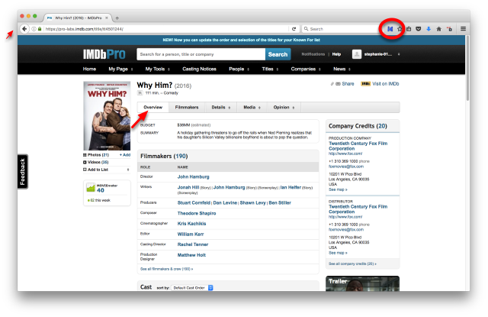Open the Media tab dropdown
The width and height of the screenshot is (488, 317).
click(252, 107)
